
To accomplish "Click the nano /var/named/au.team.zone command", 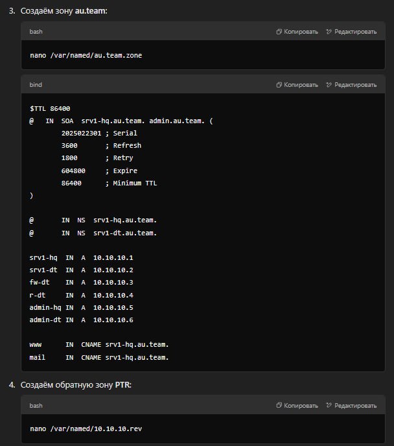I will point(86,55).
